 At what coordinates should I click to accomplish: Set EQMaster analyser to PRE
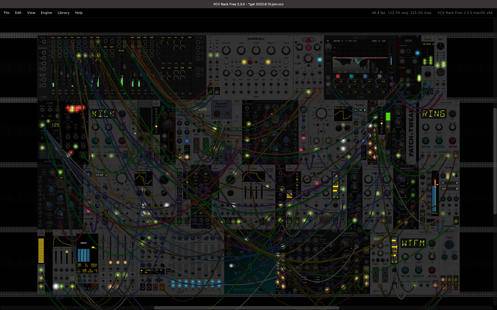tap(346, 41)
